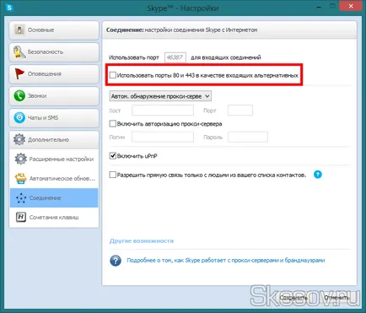Check Включить авторизацию прокси-сервера box

(x=113, y=123)
